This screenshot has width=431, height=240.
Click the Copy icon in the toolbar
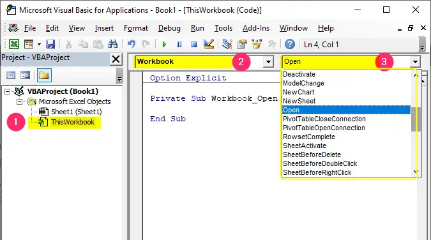click(x=83, y=44)
